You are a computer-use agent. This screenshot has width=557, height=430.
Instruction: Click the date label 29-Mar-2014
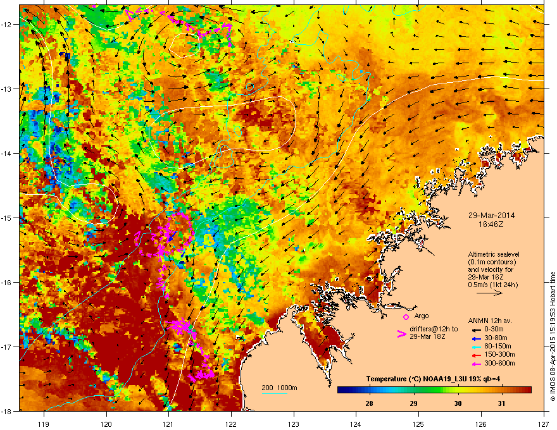[x=491, y=216]
